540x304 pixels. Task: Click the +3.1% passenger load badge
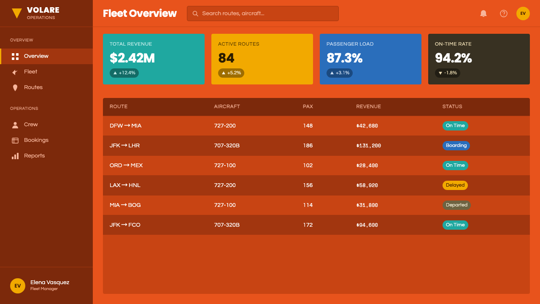[340, 73]
